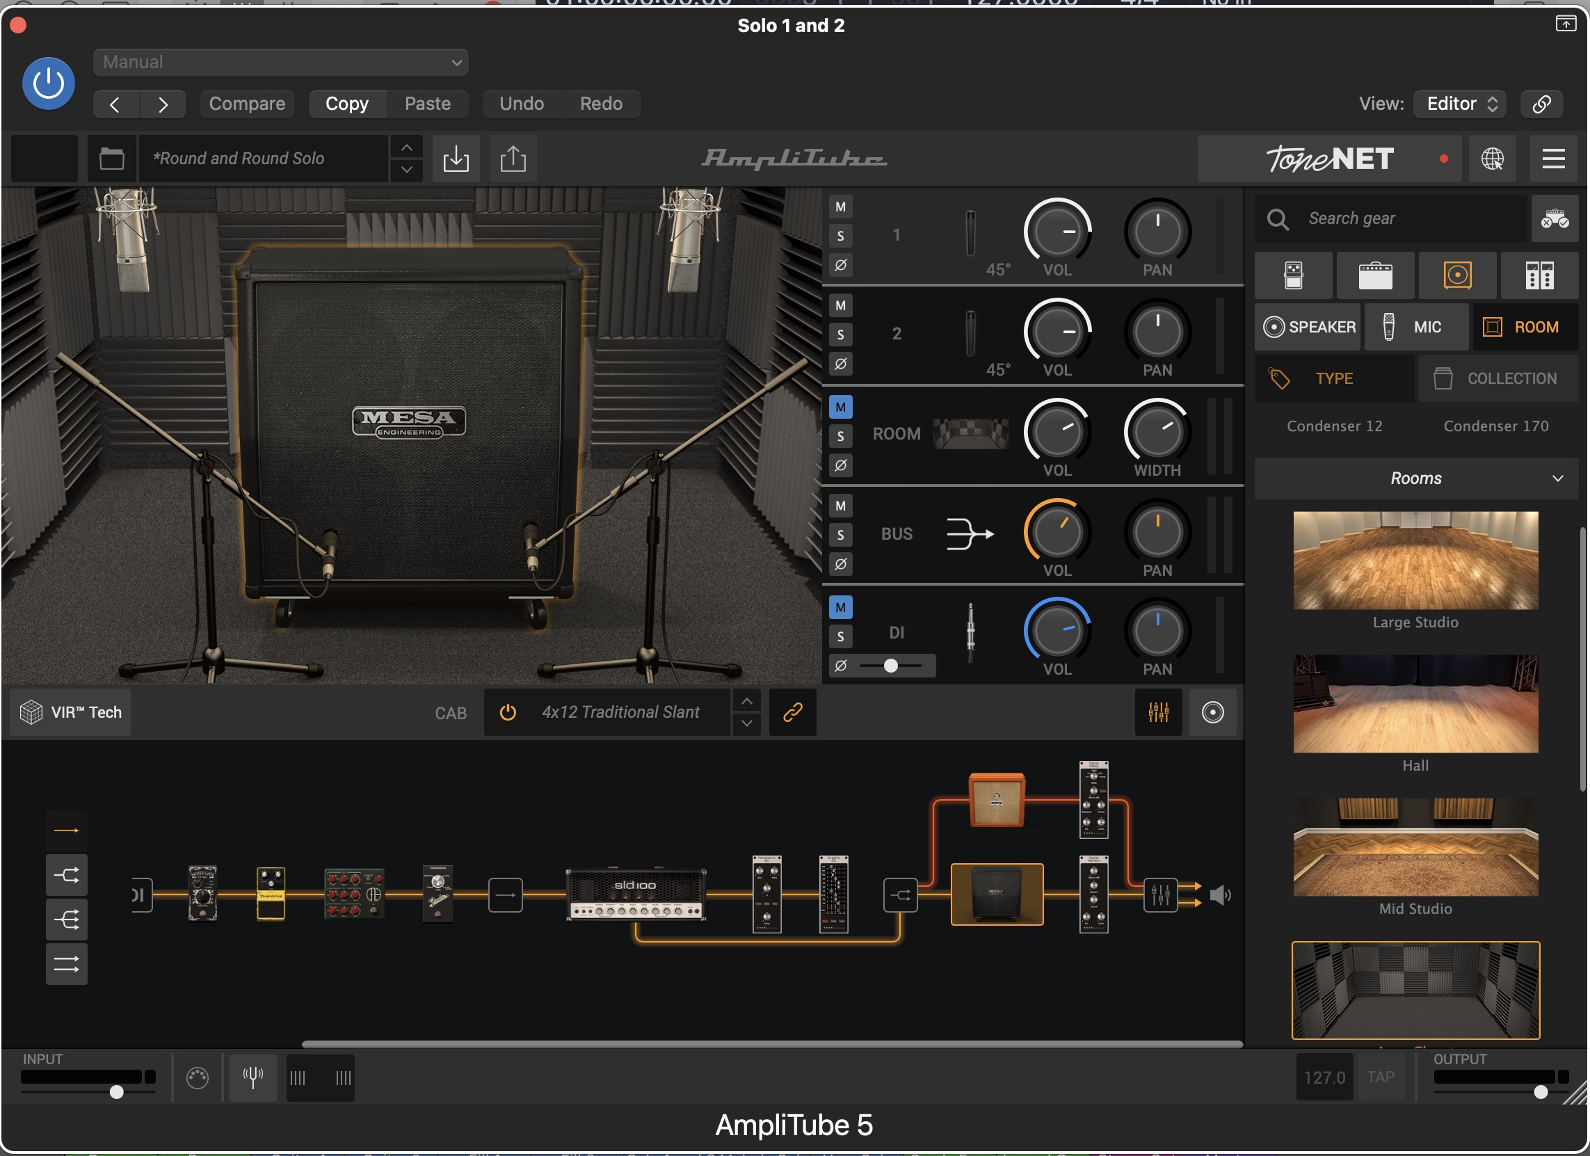Click the TAP tempo button
Screen dimensions: 1590x1156
pos(1381,1077)
